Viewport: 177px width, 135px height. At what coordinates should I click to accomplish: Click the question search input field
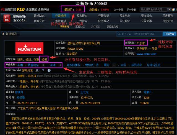tap(139, 34)
